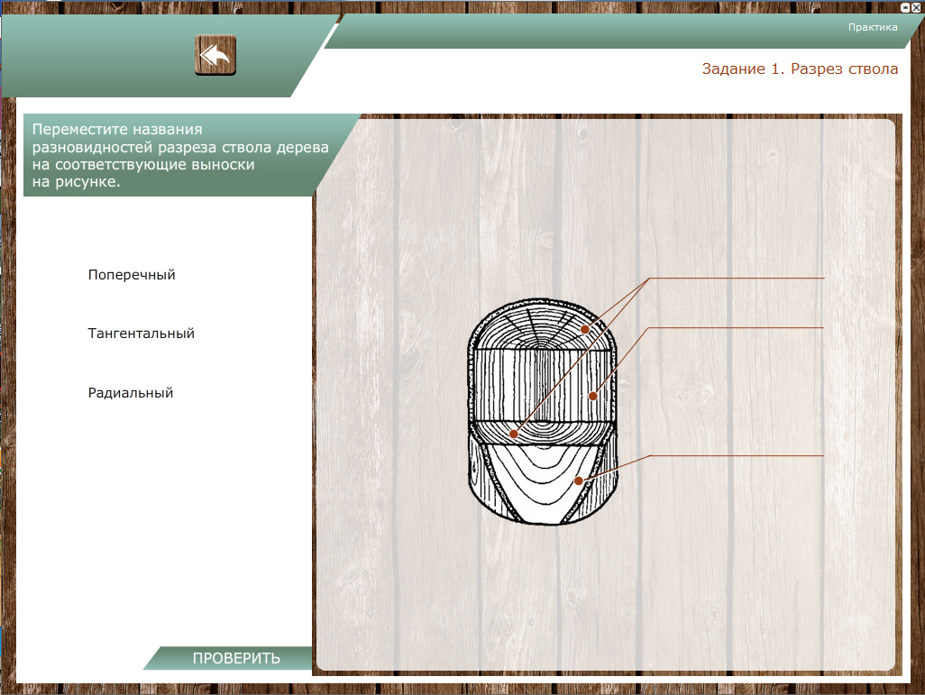The height and width of the screenshot is (695, 925).
Task: Click the Задание 1. Разрез ствола heading
Action: [800, 69]
